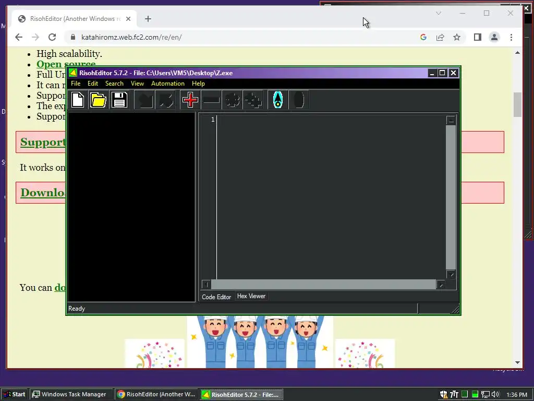Bookmark this page with the star icon
The image size is (534, 401).
457,37
